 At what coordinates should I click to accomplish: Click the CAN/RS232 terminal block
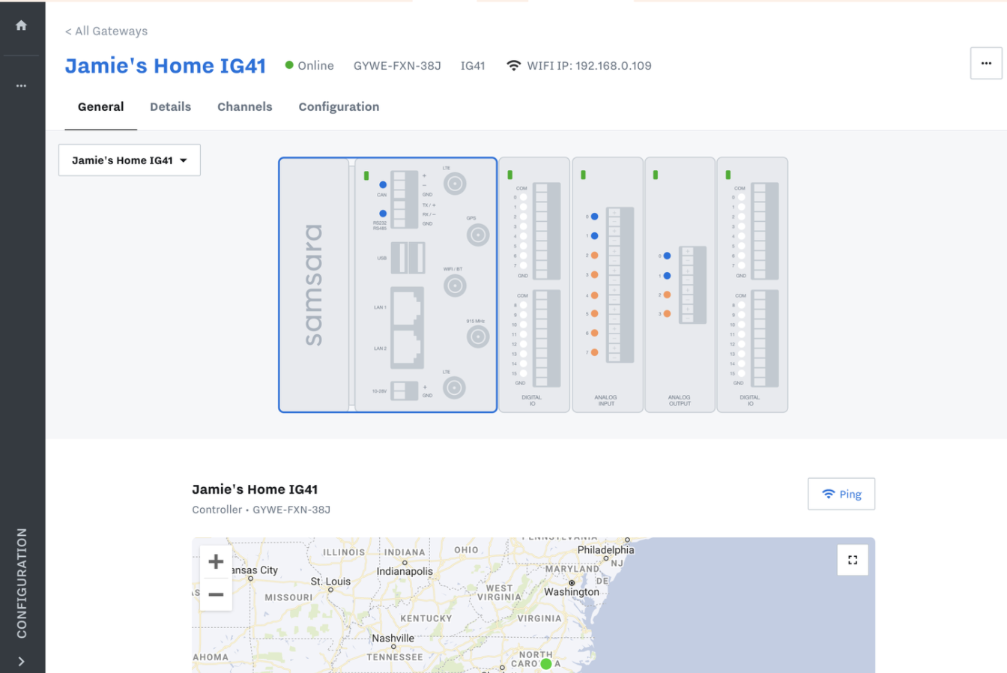405,199
